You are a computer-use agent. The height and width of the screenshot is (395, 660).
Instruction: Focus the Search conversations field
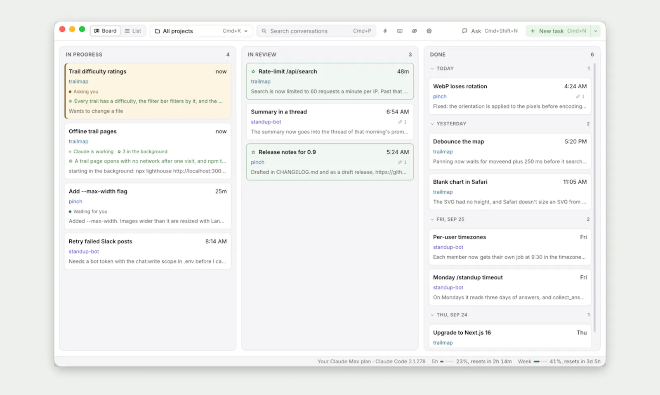click(316, 31)
